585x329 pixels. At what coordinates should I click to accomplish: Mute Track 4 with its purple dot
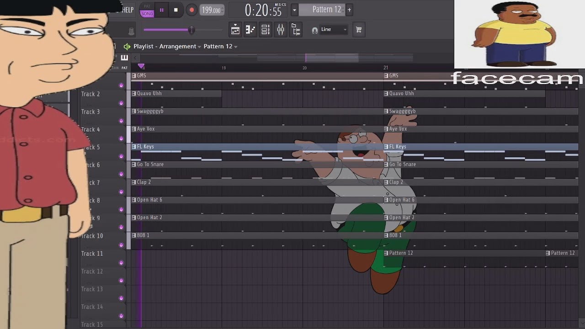(121, 138)
